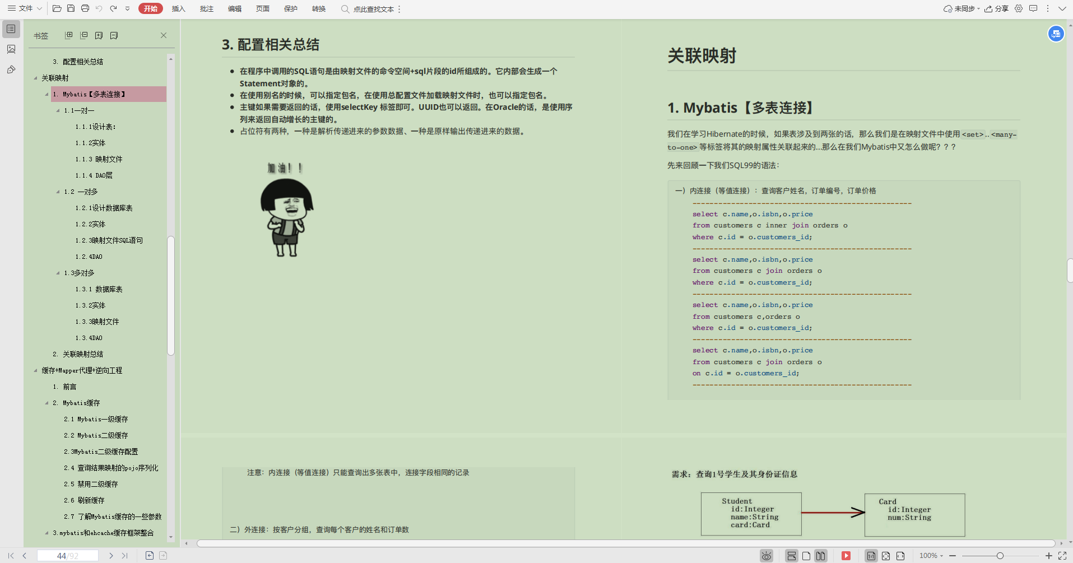This screenshot has width=1073, height=563.
Task: Click the print icon
Action: click(85, 8)
